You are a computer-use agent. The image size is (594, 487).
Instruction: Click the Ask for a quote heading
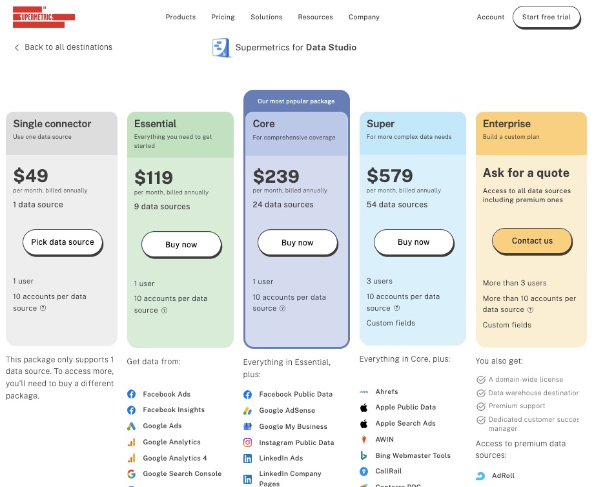(x=526, y=173)
